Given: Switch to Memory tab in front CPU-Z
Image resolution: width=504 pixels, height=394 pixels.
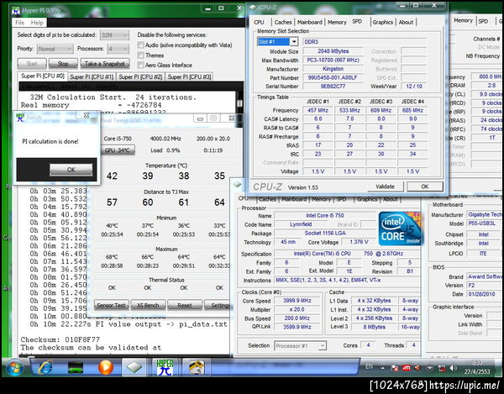Looking at the screenshot, I should (337, 22).
